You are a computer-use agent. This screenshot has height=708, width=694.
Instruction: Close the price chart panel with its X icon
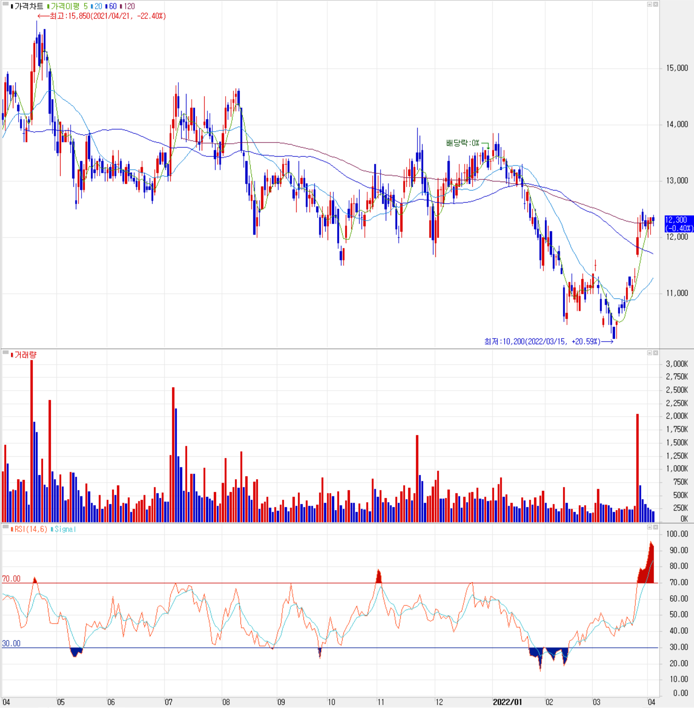(x=656, y=4)
